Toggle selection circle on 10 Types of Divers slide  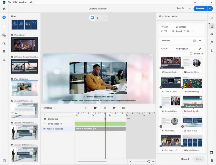click(x=182, y=146)
